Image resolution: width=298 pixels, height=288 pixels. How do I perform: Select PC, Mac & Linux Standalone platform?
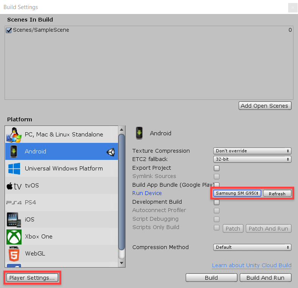point(62,135)
